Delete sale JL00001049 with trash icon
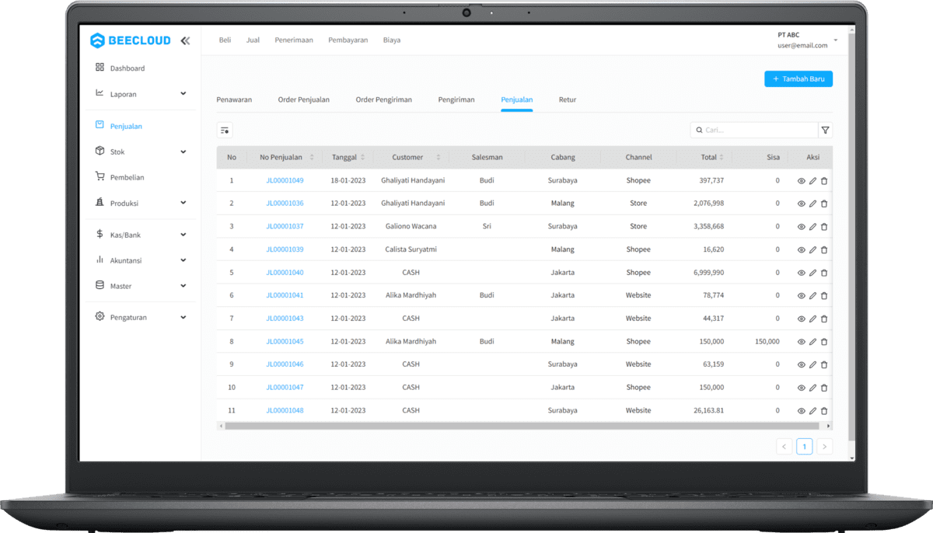 pyautogui.click(x=824, y=181)
